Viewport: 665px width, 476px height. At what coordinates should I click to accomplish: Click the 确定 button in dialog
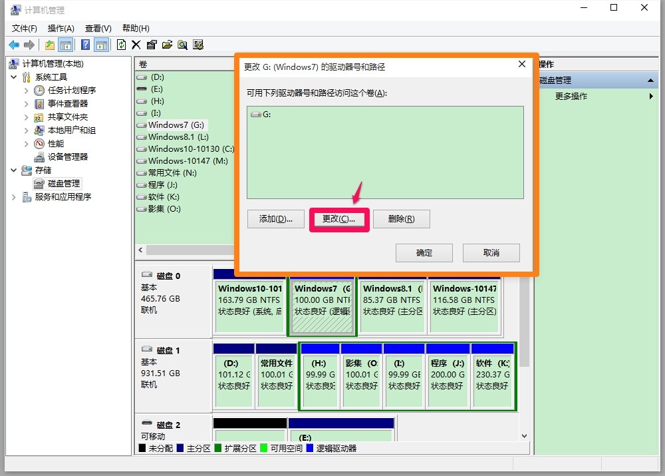[x=424, y=253]
